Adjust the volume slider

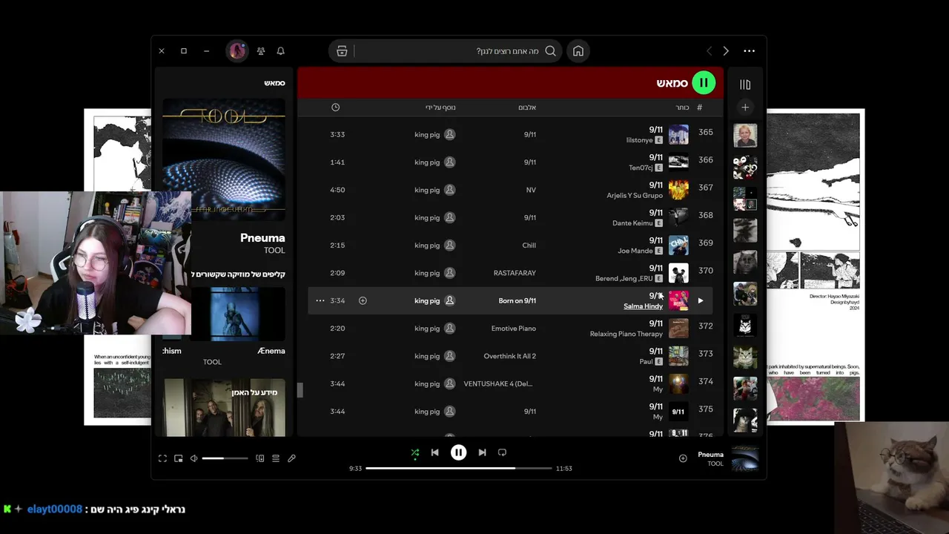225,458
